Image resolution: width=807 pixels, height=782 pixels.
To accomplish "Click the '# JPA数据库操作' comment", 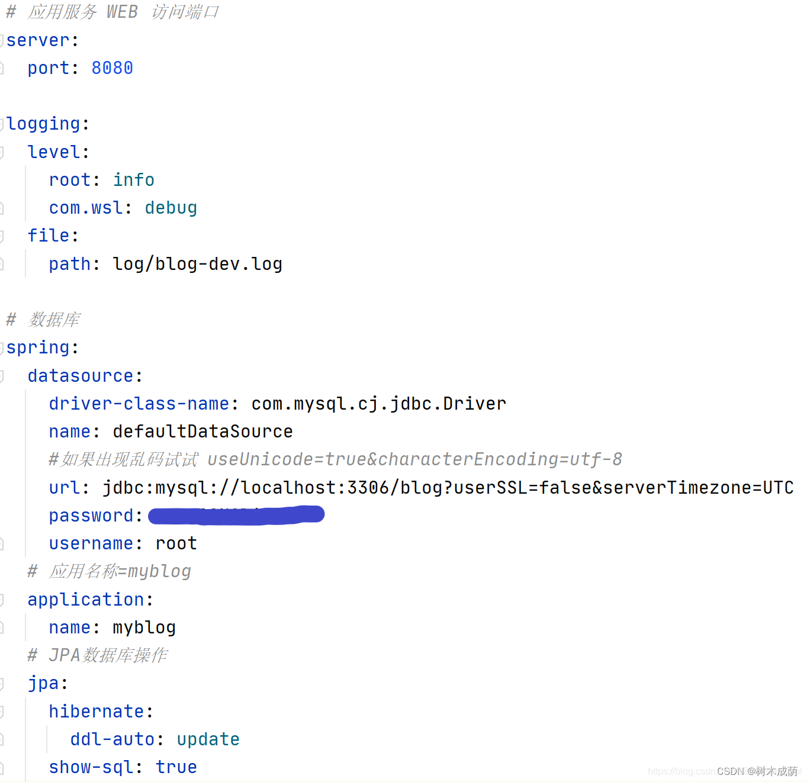I will 98,655.
